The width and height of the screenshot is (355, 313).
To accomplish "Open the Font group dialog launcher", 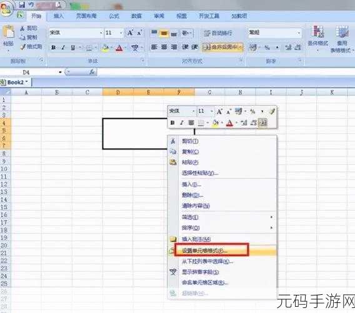I will pos(142,60).
